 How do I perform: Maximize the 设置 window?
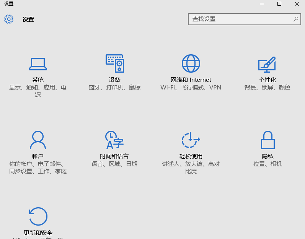pyautogui.click(x=279, y=4)
